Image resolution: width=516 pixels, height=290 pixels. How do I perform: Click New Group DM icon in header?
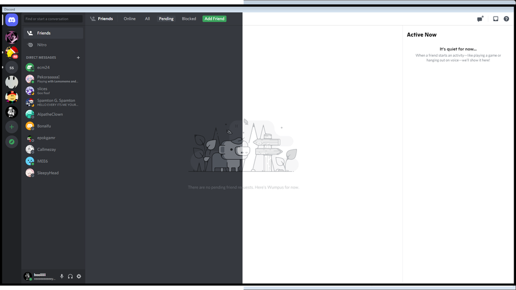pos(480,19)
